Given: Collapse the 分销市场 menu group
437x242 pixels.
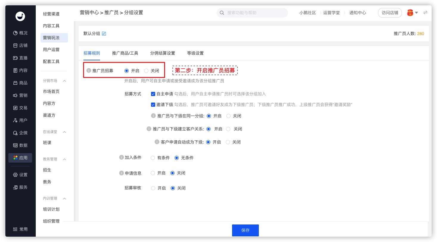Looking at the screenshot, I should 64,81.
